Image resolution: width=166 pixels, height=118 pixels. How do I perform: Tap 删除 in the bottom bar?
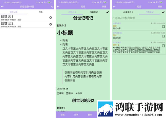90,115
